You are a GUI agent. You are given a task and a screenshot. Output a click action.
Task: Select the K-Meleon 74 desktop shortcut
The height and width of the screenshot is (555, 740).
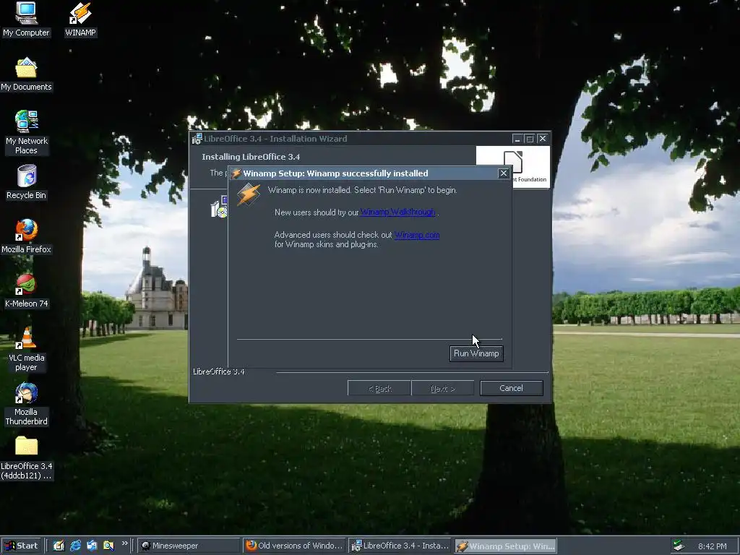tap(26, 291)
